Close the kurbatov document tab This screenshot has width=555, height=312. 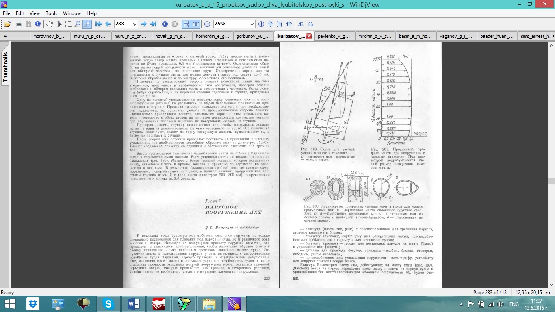point(308,36)
